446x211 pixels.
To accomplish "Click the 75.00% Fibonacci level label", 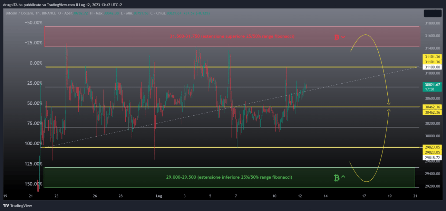I will tap(35, 124).
